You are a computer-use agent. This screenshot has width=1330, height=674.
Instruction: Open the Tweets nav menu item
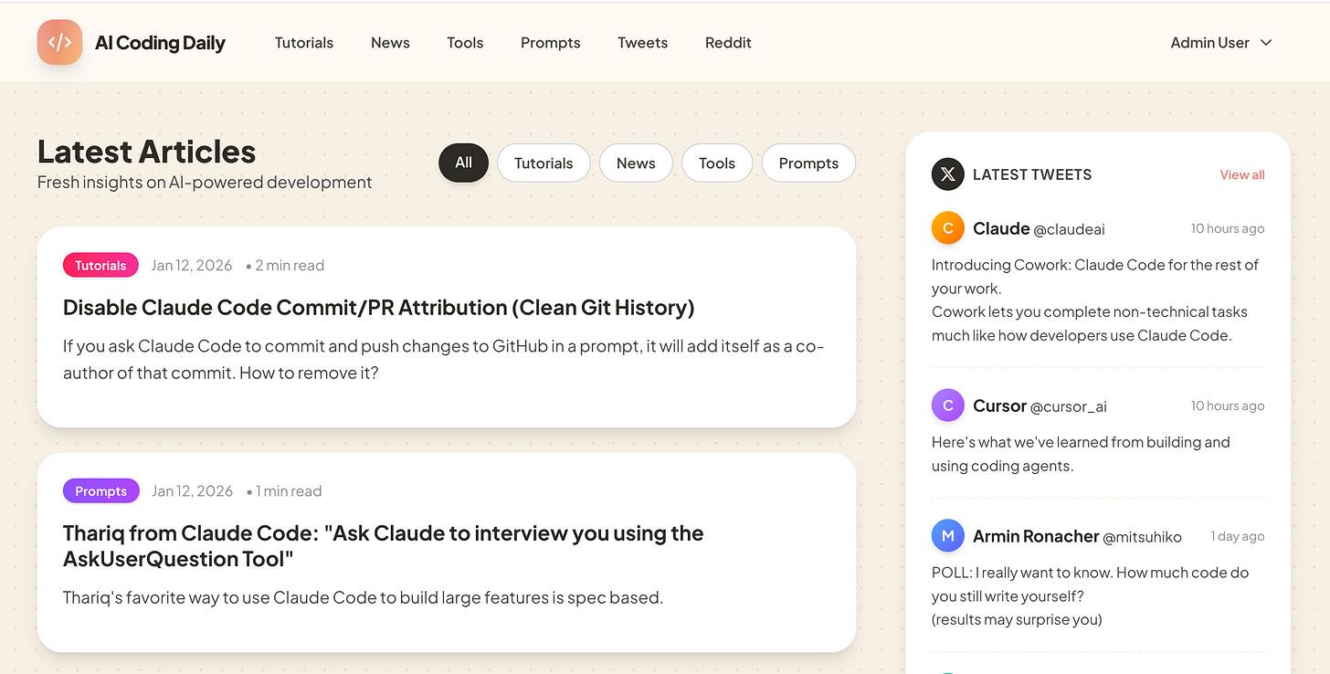642,43
